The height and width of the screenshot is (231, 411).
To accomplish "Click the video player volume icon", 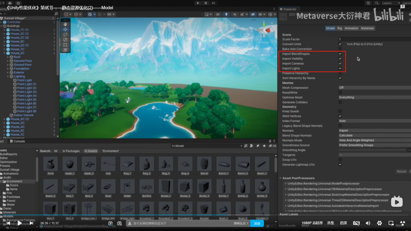I will tap(368, 223).
